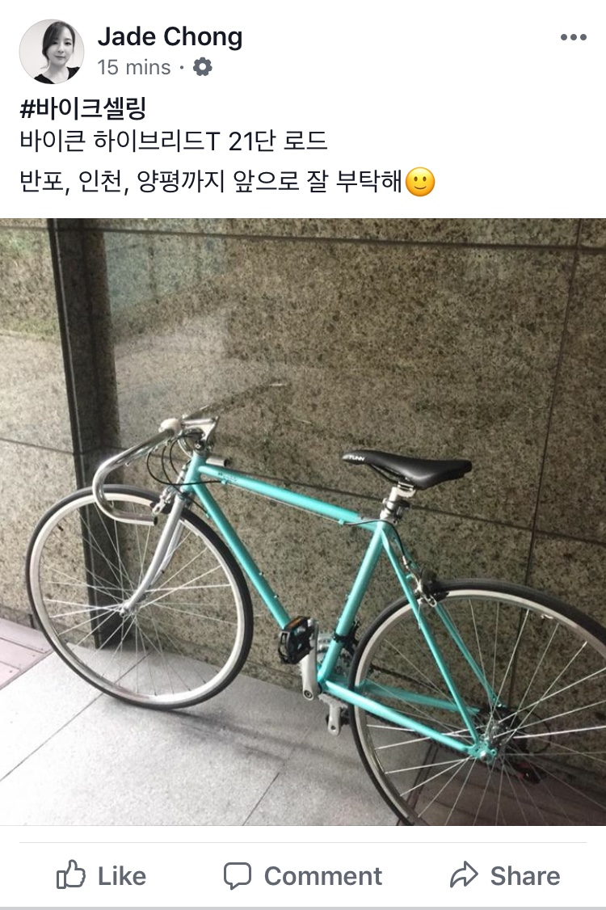The width and height of the screenshot is (606, 910).
Task: Click the "Like" text label
Action: click(x=121, y=876)
